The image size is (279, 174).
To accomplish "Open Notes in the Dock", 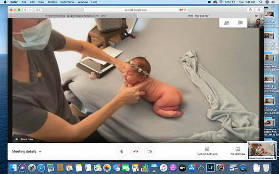I will tap(78, 168).
